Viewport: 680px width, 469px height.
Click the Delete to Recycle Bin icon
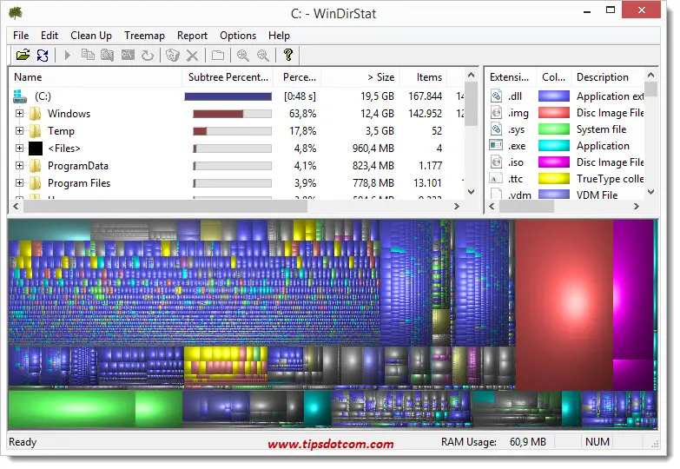tap(173, 55)
